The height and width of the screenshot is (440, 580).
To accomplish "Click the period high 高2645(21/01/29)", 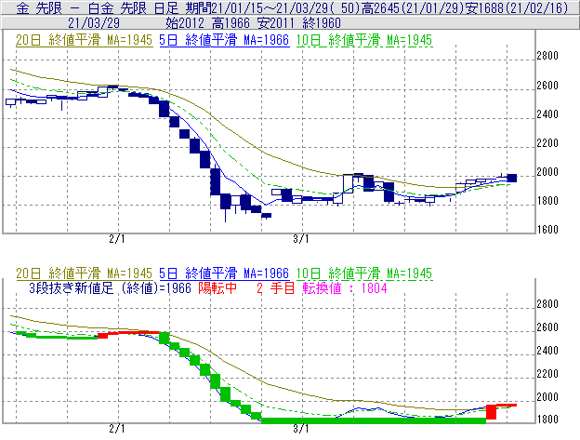I will (413, 8).
